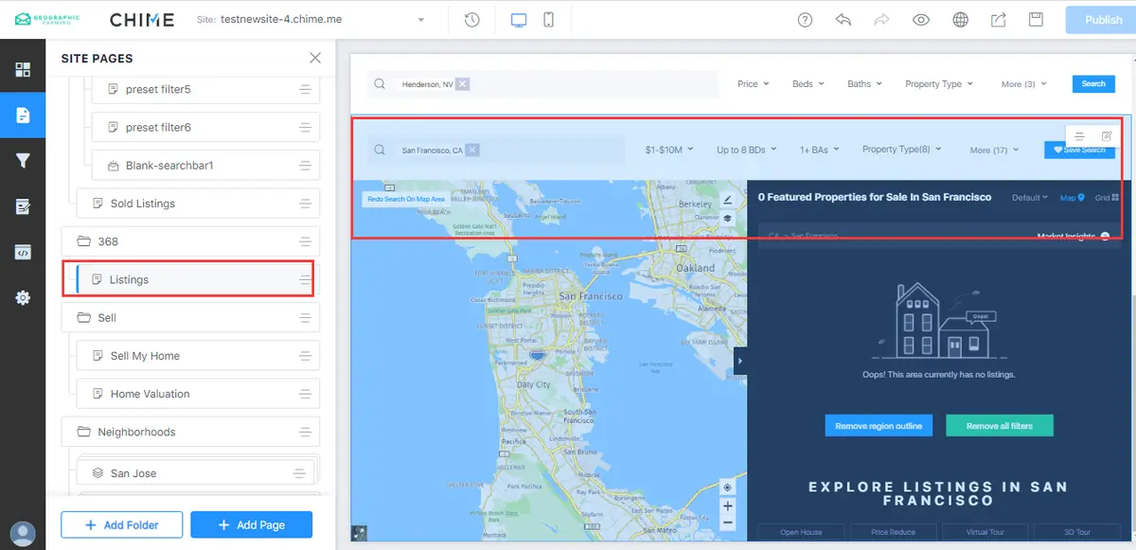1136x550 pixels.
Task: Open the help question mark icon
Action: coord(805,20)
